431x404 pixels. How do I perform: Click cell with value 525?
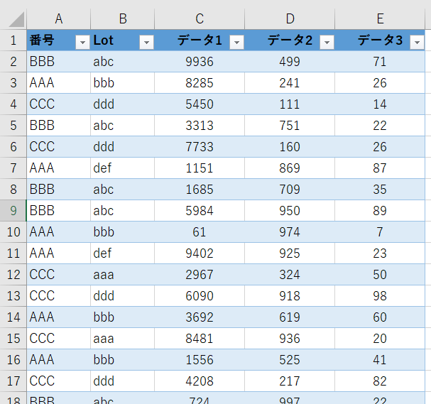pos(290,360)
